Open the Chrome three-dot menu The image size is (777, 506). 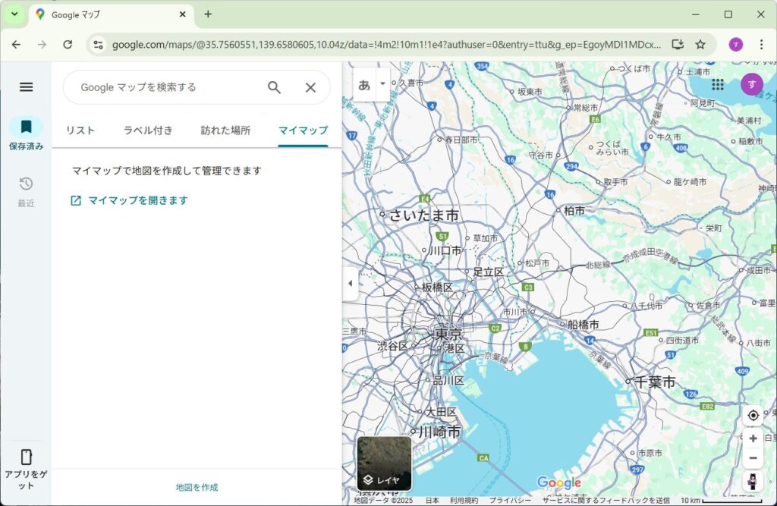point(762,45)
